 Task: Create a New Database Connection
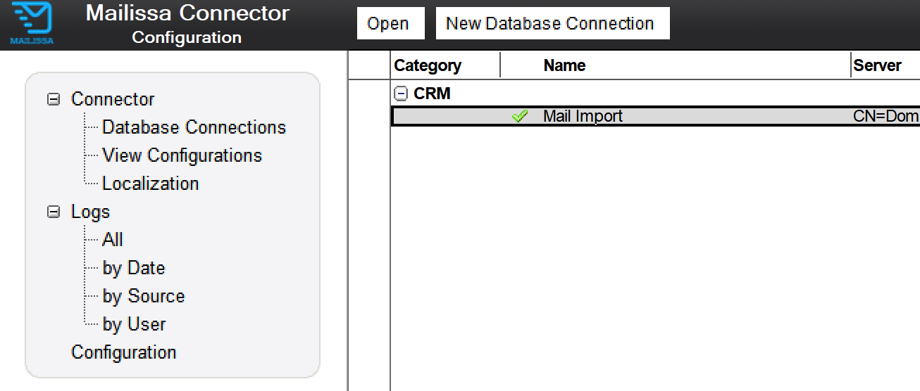tap(549, 24)
